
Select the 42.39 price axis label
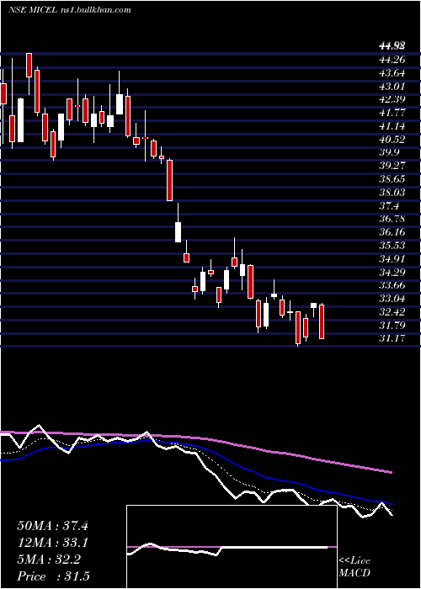click(x=392, y=99)
